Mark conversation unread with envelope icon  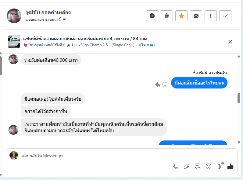click(x=196, y=16)
